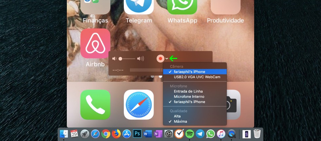
Task: Click the loud speaker icon at slider end
Action: (x=141, y=59)
